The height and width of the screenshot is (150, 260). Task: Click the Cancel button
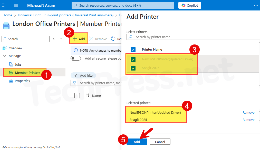(160, 142)
